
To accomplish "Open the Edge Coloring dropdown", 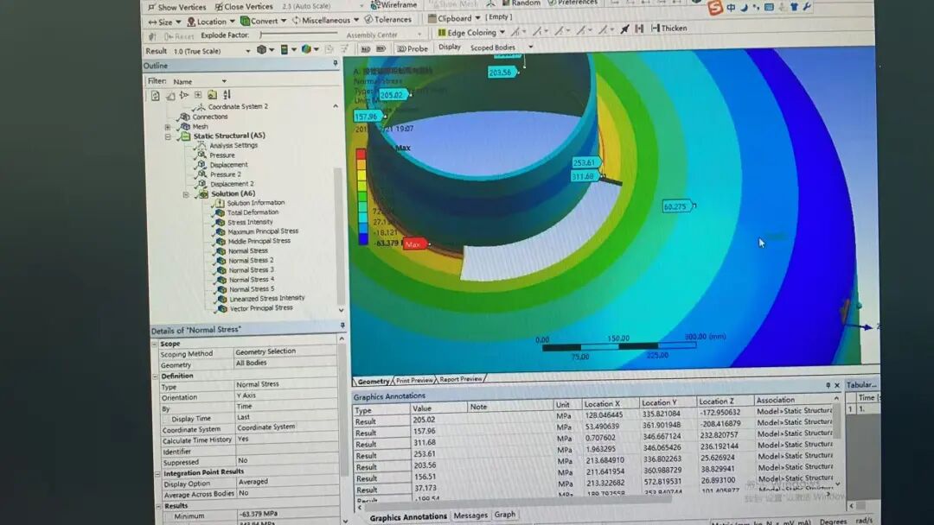I will point(471,33).
